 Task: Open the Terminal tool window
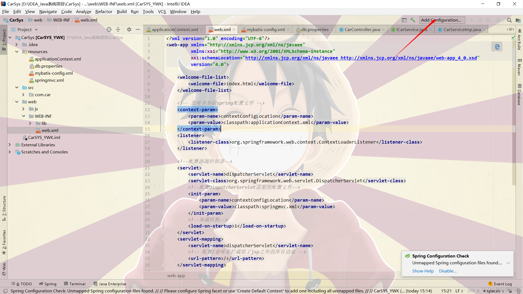[x=75, y=284]
